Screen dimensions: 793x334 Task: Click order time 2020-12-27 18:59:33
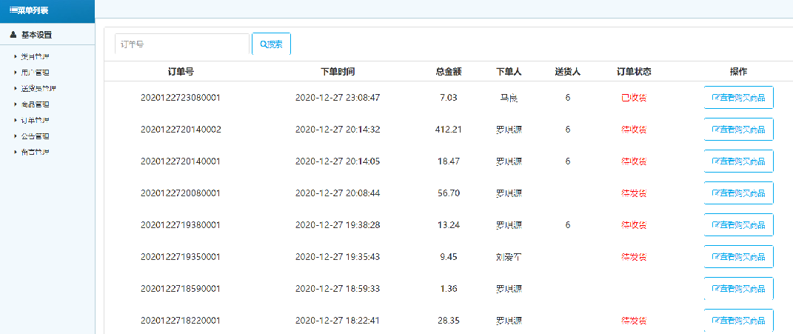pos(338,289)
